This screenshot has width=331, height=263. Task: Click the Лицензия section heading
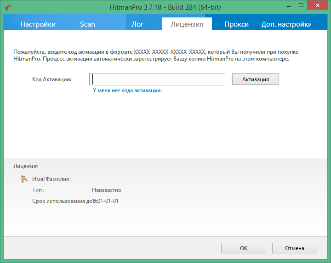(x=26, y=166)
